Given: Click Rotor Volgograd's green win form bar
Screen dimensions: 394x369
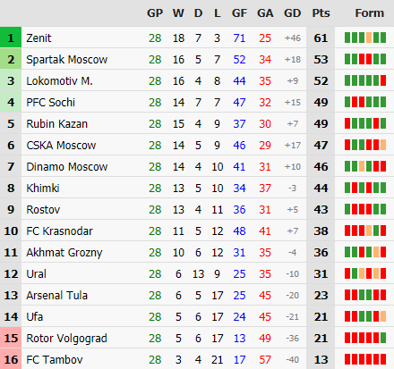Looking at the screenshot, I should [383, 338].
